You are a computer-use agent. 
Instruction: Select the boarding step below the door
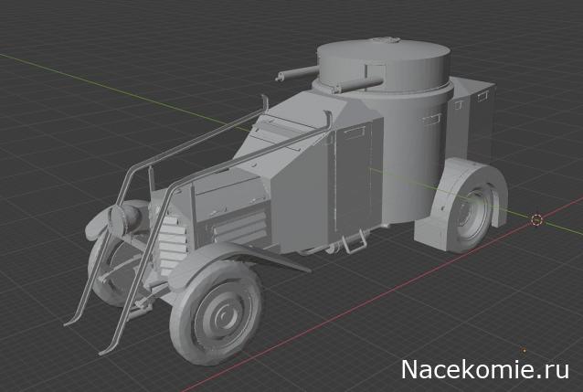pyautogui.click(x=354, y=240)
